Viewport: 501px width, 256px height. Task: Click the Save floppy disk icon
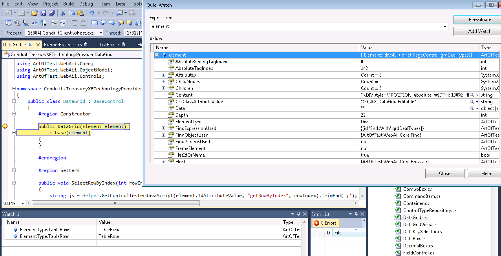click(x=43, y=13)
